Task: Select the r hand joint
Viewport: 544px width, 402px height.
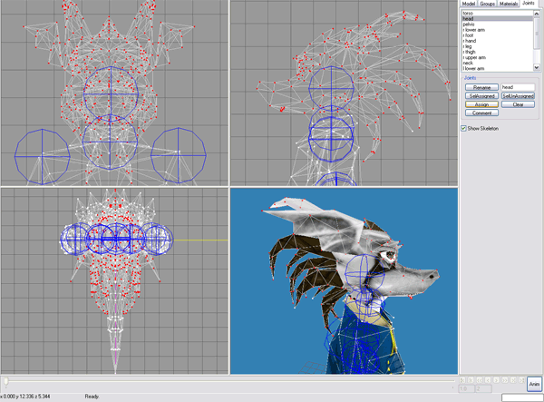Action: pyautogui.click(x=497, y=41)
